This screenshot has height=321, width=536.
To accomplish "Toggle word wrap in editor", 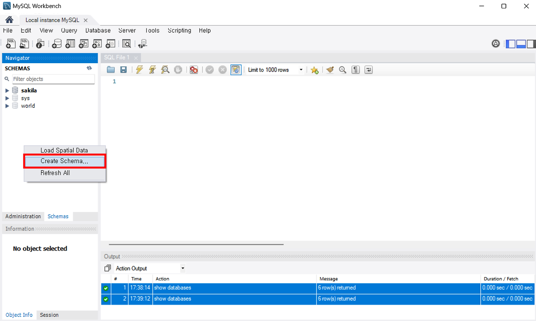I will click(x=368, y=70).
